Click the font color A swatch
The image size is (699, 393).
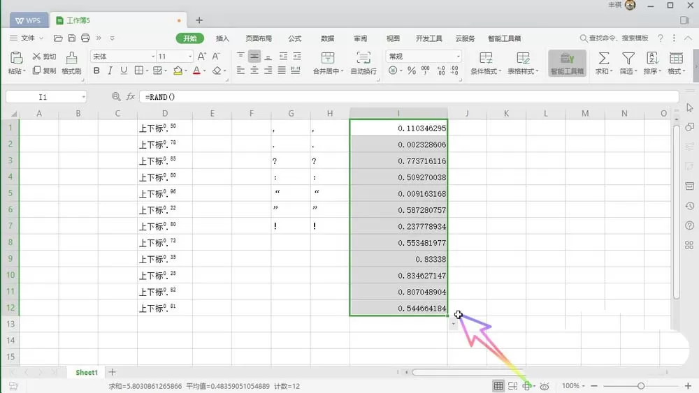[x=196, y=71]
